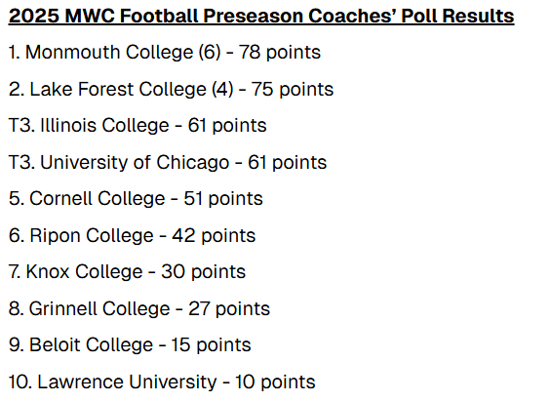Click the (4) first-place votes number

point(222,90)
